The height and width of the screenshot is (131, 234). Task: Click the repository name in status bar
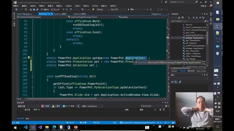(139, 123)
